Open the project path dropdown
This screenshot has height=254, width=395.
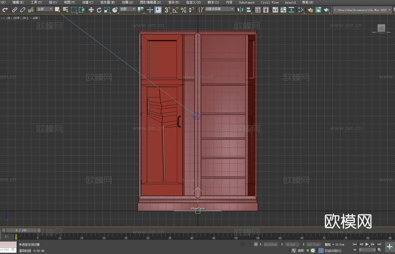[x=362, y=10]
